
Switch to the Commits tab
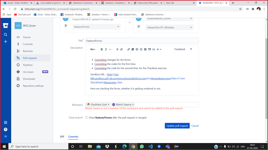(73, 137)
